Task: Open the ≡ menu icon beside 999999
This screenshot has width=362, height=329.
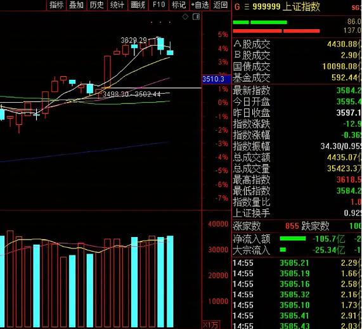Action: click(x=247, y=7)
